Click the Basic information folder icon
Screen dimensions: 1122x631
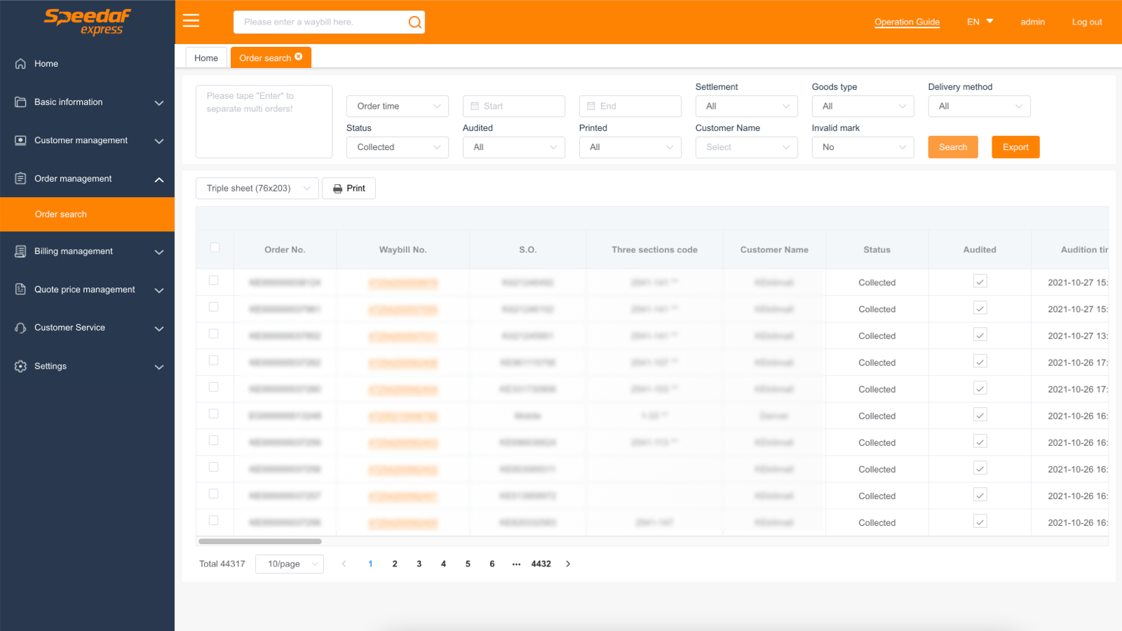point(20,102)
